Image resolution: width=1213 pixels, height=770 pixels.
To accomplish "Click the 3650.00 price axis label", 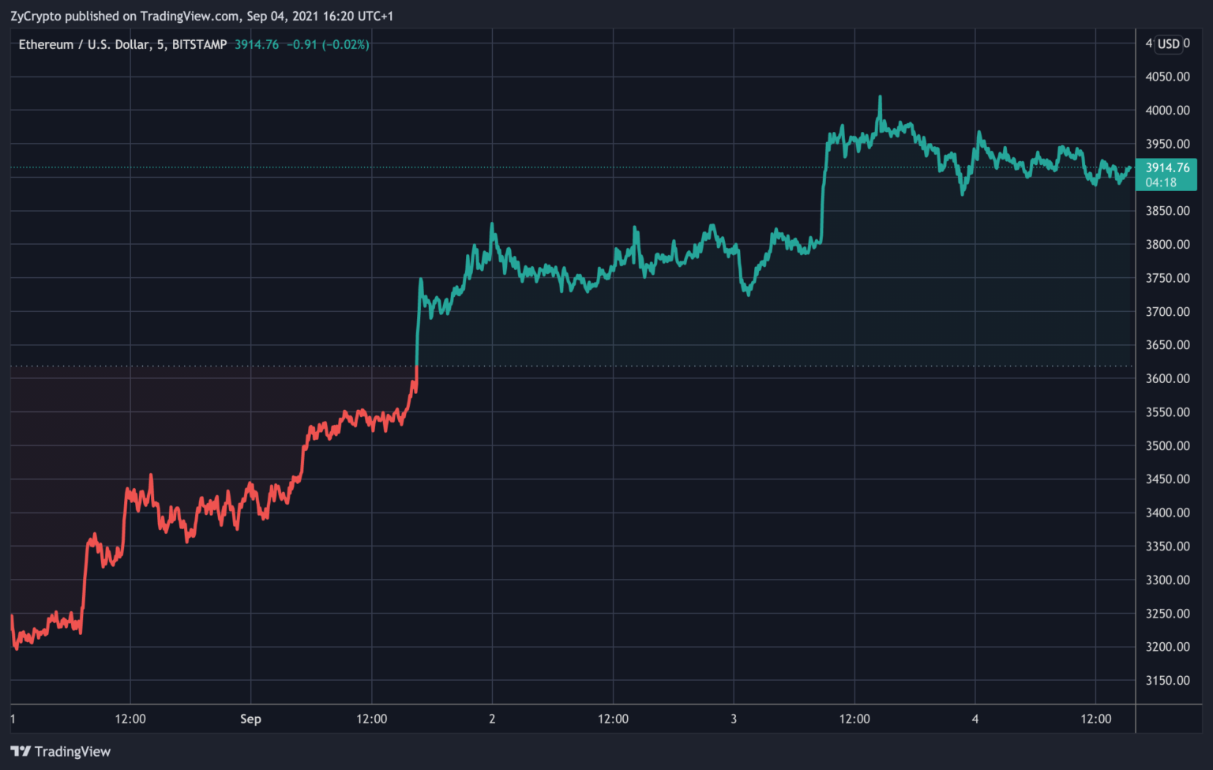I will click(x=1167, y=345).
